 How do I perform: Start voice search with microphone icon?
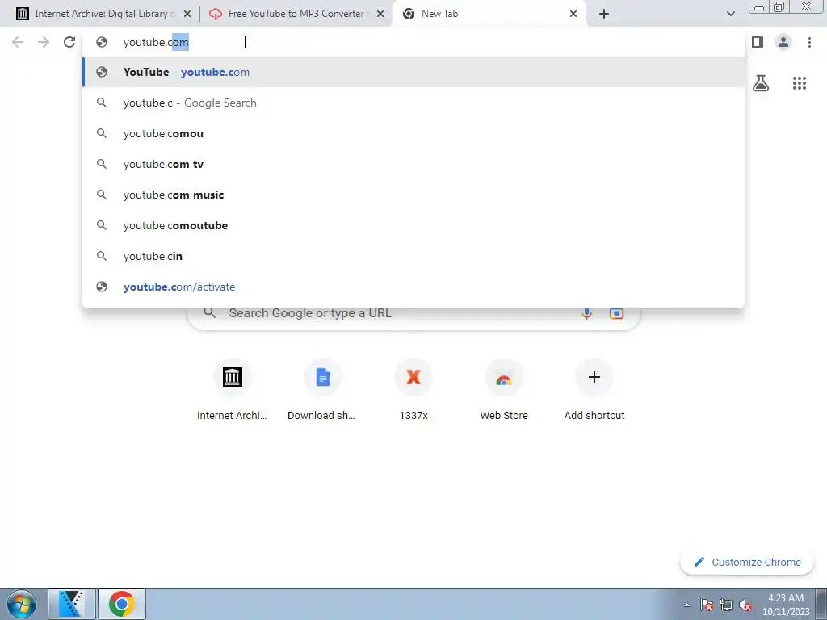(586, 313)
